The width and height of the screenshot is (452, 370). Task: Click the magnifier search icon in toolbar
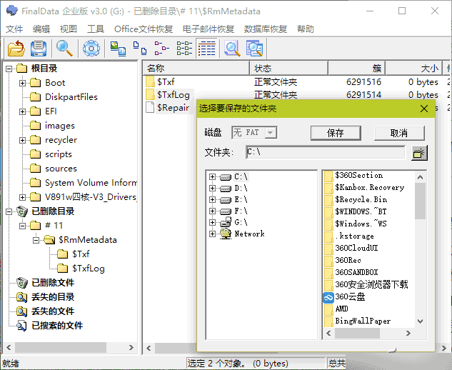click(x=64, y=48)
